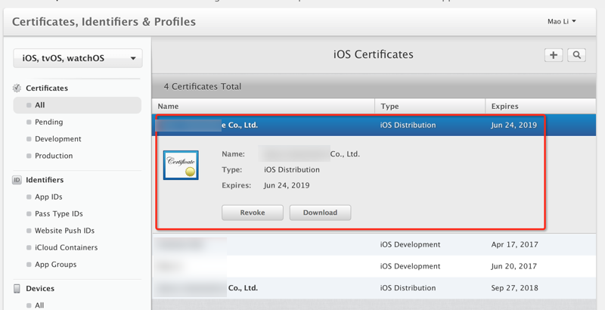Image resolution: width=605 pixels, height=310 pixels.
Task: Open the iOS, tvOS, watchOS platform dropdown
Action: [78, 58]
